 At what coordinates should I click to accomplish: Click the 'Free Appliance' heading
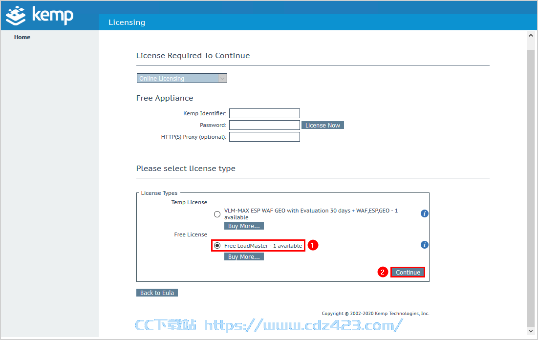coord(165,98)
